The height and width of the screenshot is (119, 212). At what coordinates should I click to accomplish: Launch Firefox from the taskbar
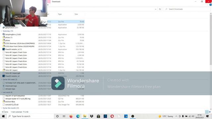click(x=71, y=116)
